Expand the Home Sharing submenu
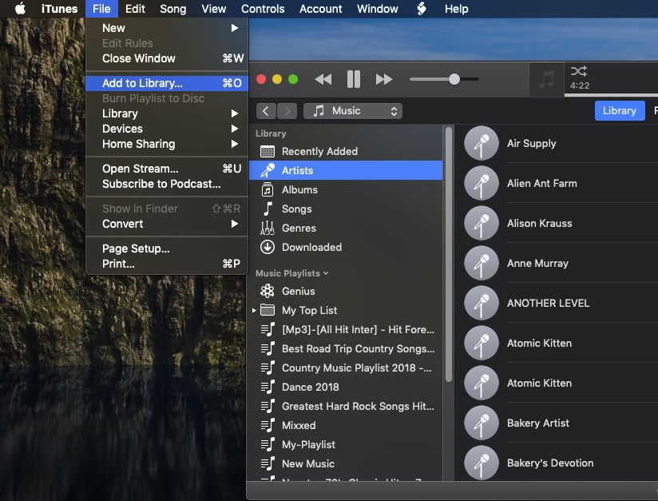This screenshot has height=501, width=658. pos(167,144)
